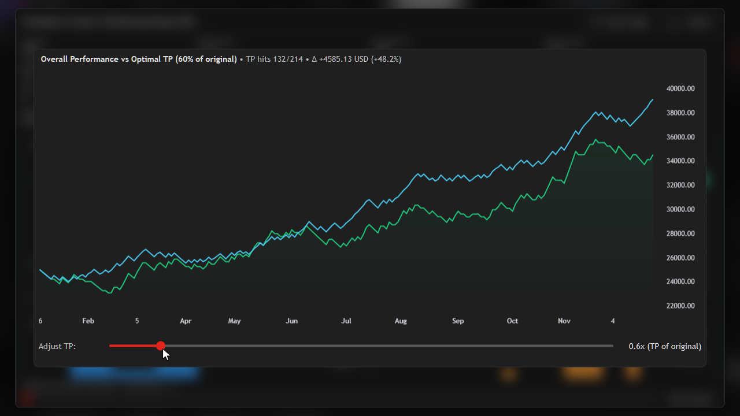The width and height of the screenshot is (740, 416).
Task: Click the 24000.00 price axis label
Action: [x=680, y=281]
